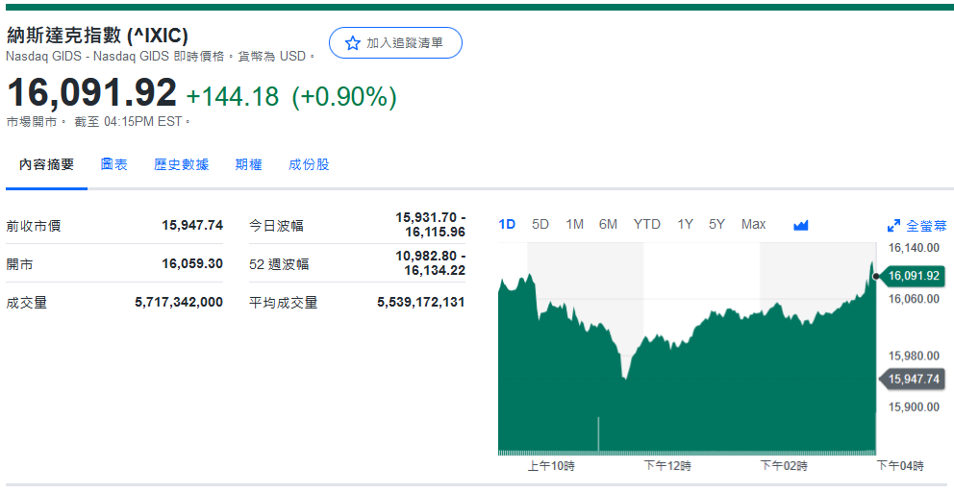This screenshot has height=493, width=954.
Task: Open the 歷史數據 tab
Action: (181, 164)
